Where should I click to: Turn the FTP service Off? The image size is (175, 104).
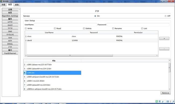[165, 16]
